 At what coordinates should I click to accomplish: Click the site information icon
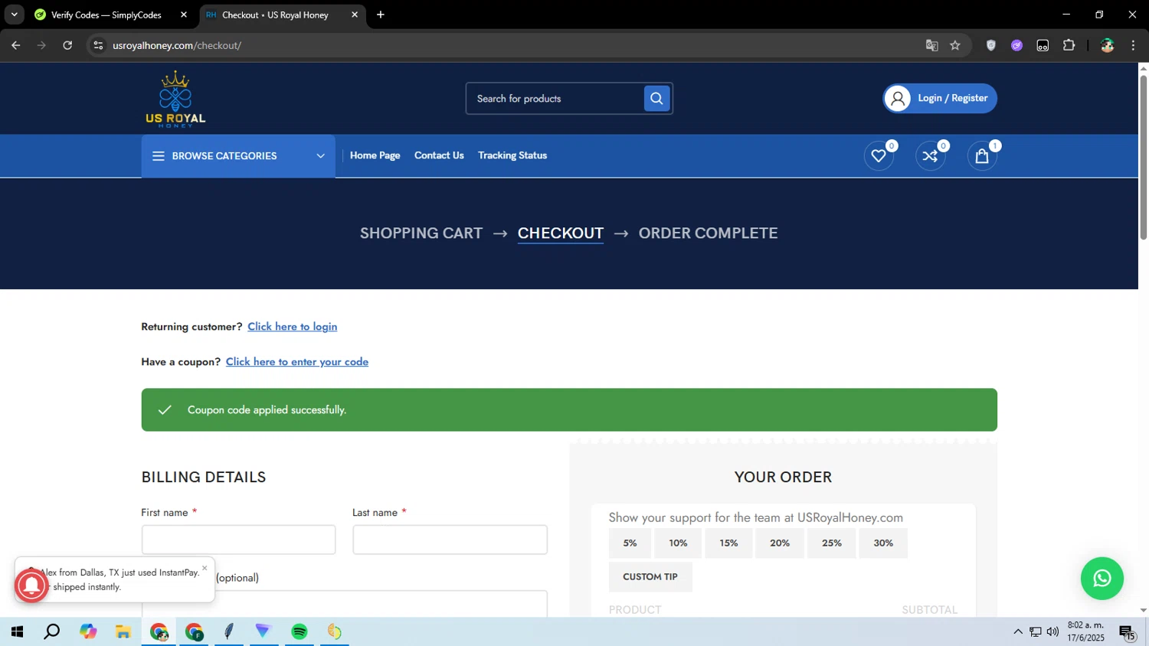pos(98,45)
